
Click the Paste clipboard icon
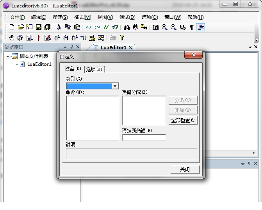pos(77,27)
